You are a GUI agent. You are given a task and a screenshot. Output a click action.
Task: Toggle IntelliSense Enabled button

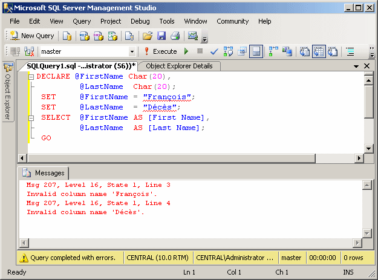(256, 51)
